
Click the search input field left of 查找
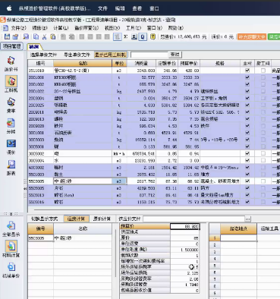[x=149, y=55]
